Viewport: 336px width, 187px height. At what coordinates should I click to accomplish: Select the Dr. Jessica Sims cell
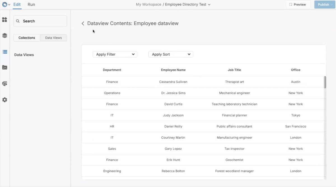click(173, 93)
